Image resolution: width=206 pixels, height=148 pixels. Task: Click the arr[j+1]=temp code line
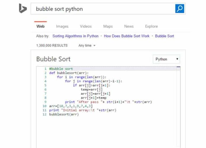[94, 98]
